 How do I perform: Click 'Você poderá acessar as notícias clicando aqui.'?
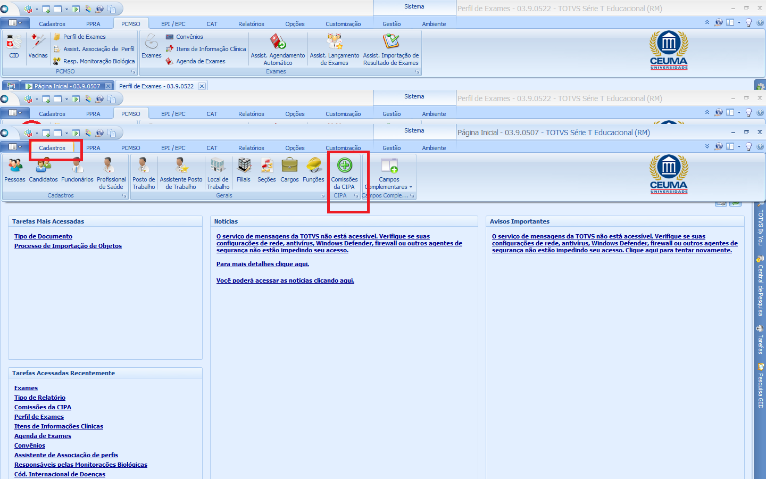coord(285,280)
